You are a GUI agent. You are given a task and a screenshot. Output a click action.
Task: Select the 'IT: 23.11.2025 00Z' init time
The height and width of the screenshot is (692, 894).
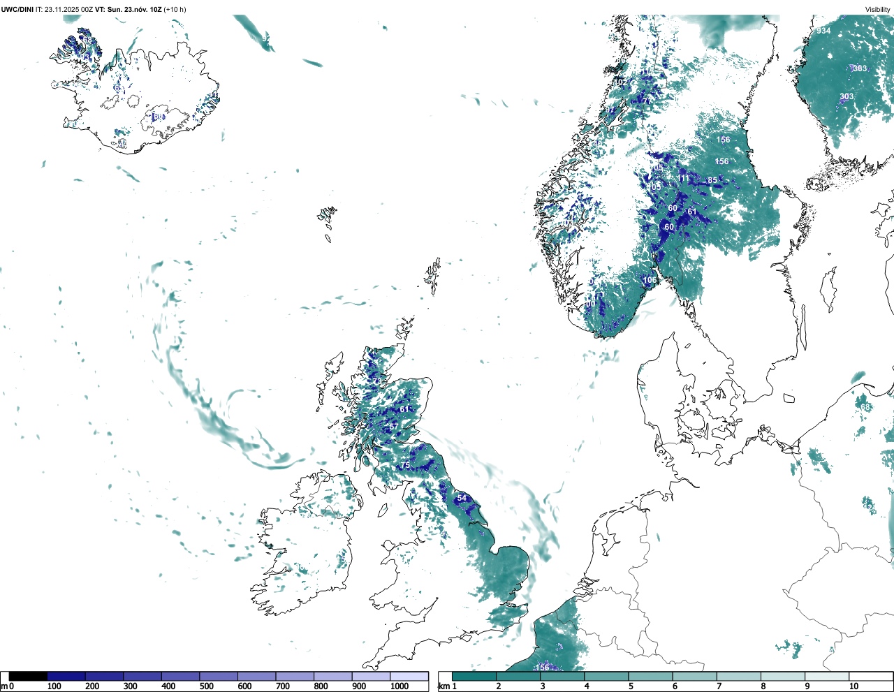[64, 9]
